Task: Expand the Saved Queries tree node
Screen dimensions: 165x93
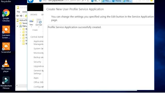Action: click(x=17, y=23)
